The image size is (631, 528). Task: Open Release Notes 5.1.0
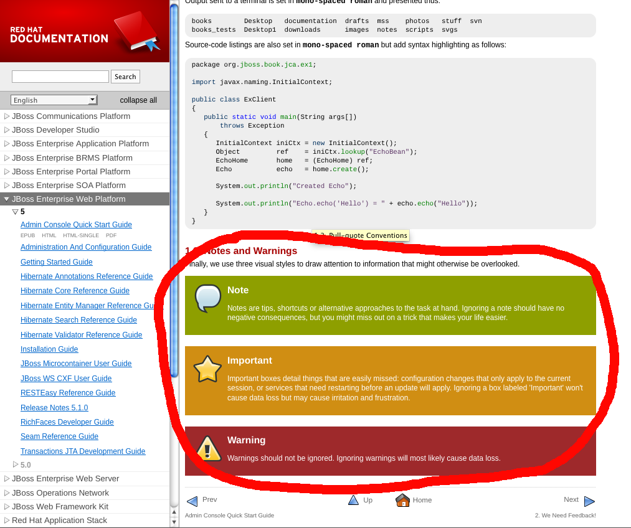pos(54,407)
